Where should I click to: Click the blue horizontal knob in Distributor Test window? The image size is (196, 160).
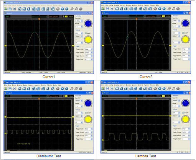[x=88, y=103]
